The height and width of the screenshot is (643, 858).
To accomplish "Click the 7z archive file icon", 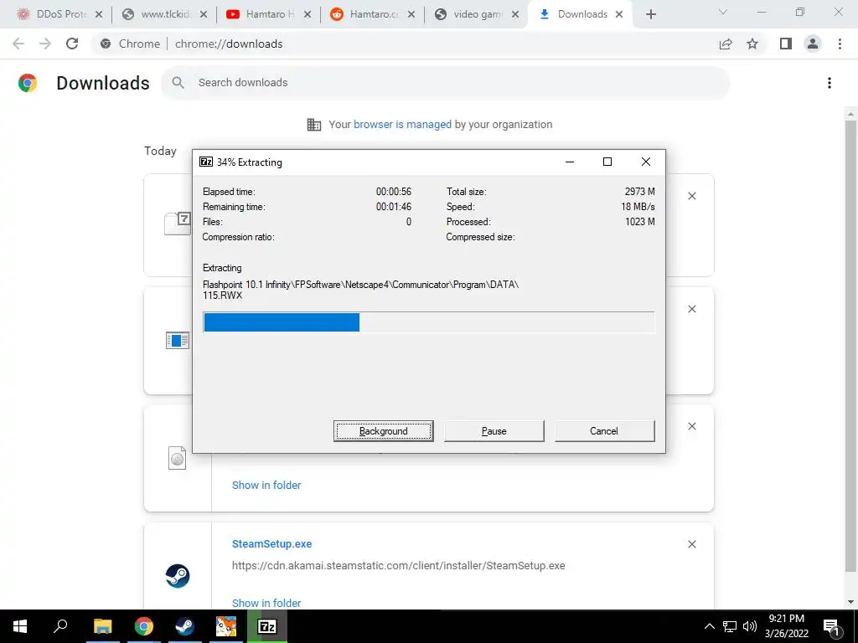I will [178, 223].
